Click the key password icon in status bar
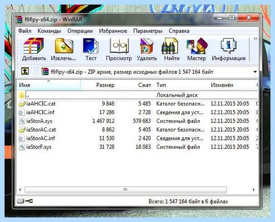Screen dimensions: 275x222 pyautogui.click(x=29, y=201)
